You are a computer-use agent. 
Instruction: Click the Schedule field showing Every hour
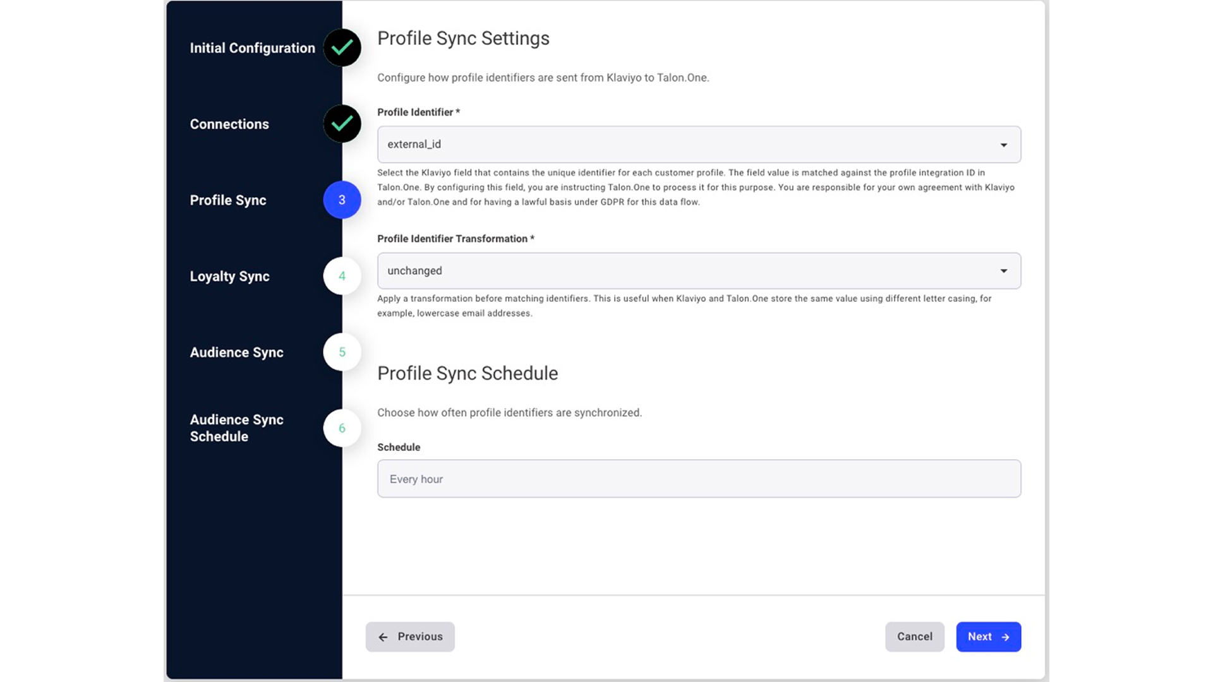[699, 479]
